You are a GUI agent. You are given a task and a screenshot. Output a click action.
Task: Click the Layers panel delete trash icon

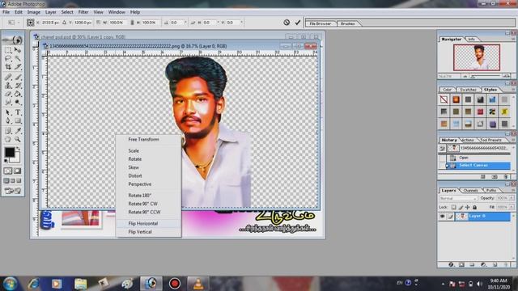click(x=506, y=264)
